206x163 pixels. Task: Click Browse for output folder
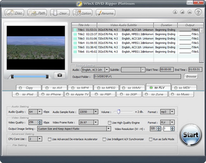coord(191,77)
